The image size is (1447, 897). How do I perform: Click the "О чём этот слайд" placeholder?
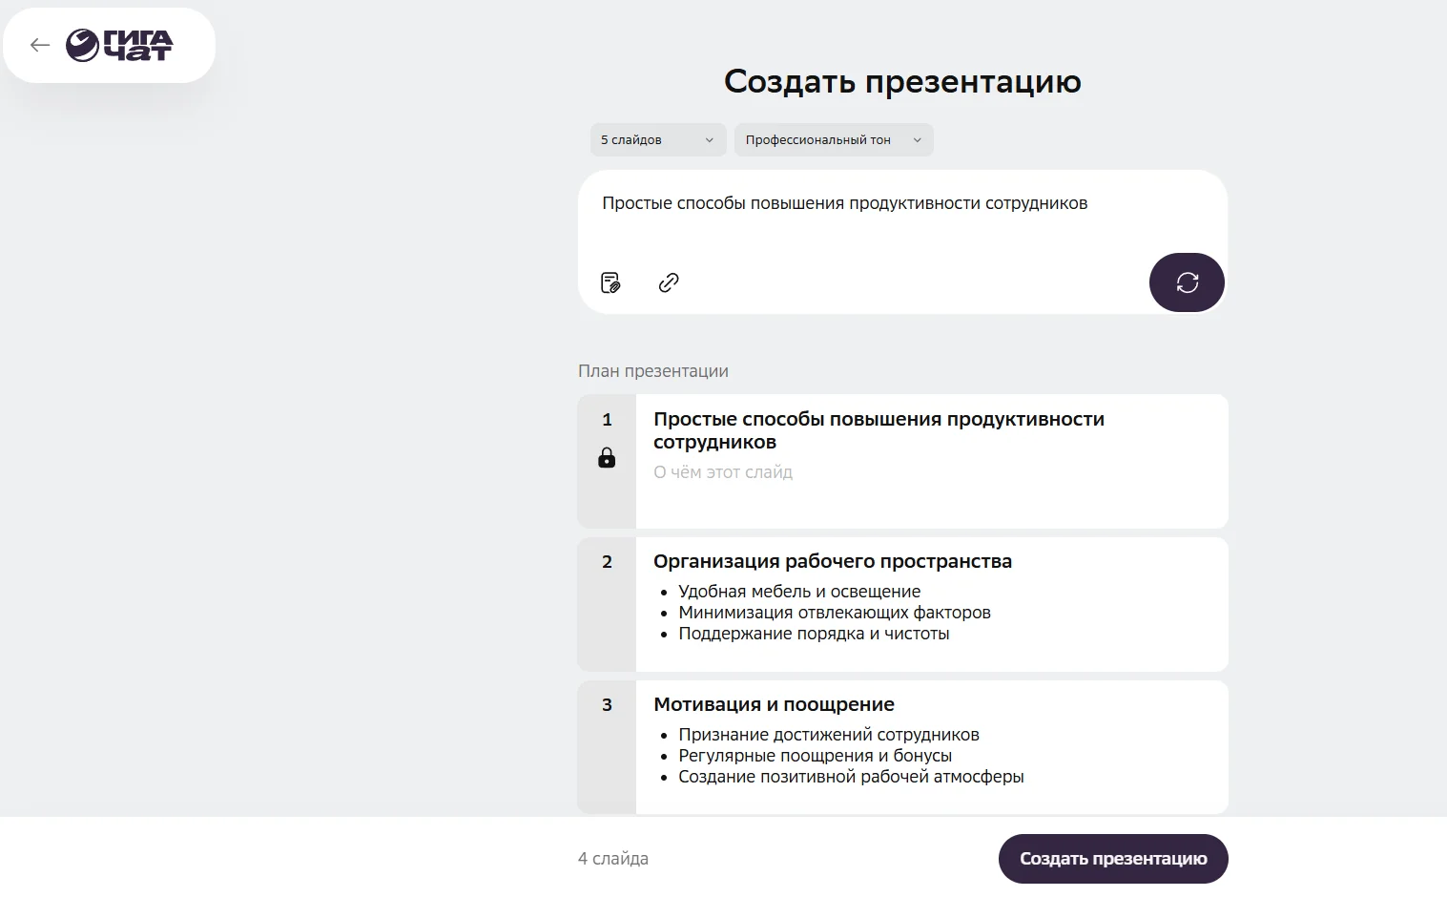723,472
